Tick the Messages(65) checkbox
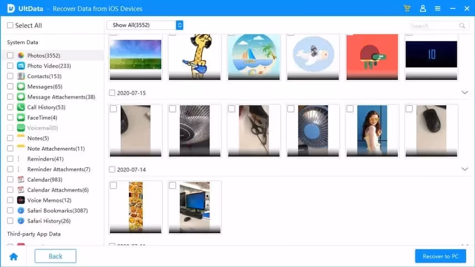The height and width of the screenshot is (267, 475). click(x=10, y=87)
